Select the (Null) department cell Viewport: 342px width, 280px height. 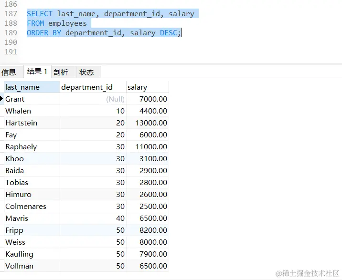93,99
